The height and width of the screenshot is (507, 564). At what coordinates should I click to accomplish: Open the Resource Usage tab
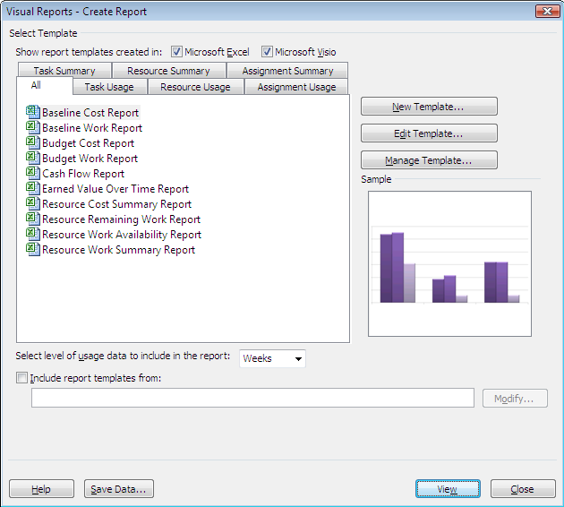(x=195, y=87)
